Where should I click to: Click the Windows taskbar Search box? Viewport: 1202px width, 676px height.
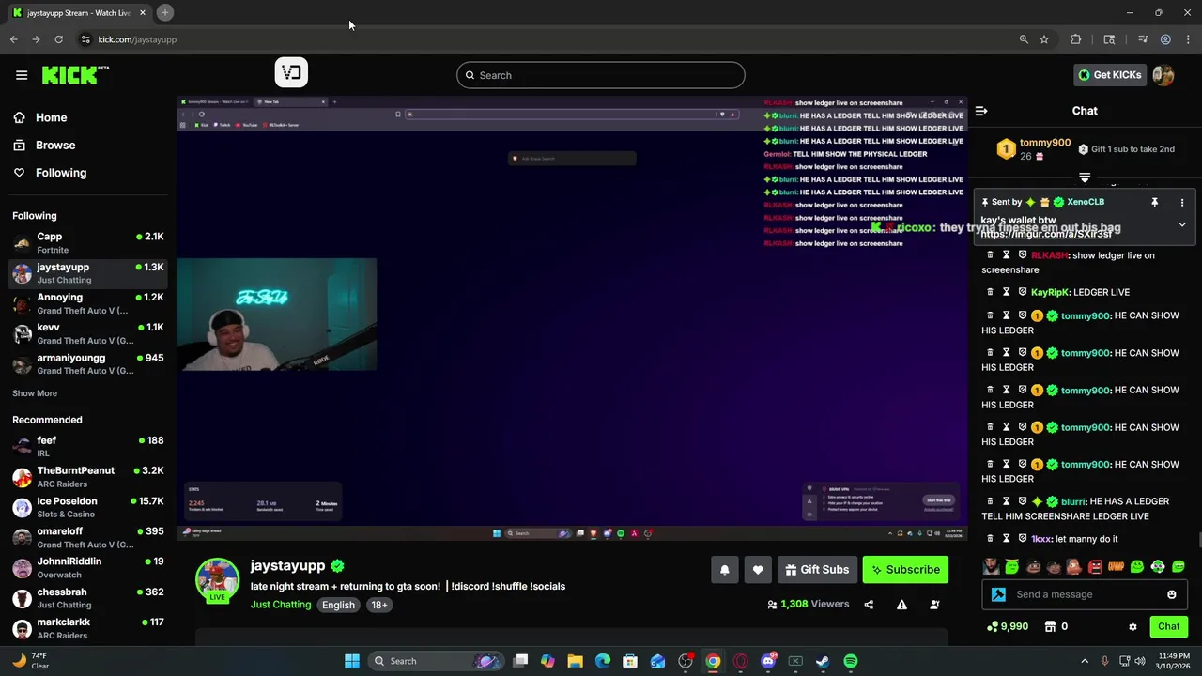[436, 661]
